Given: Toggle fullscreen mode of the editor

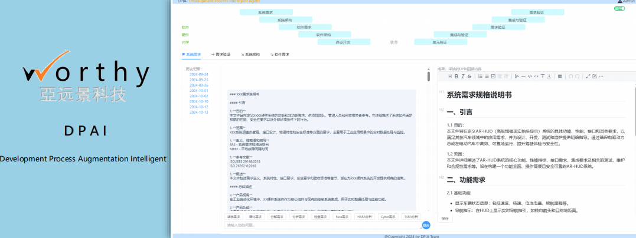Looking at the screenshot, I should pyautogui.click(x=588, y=76).
